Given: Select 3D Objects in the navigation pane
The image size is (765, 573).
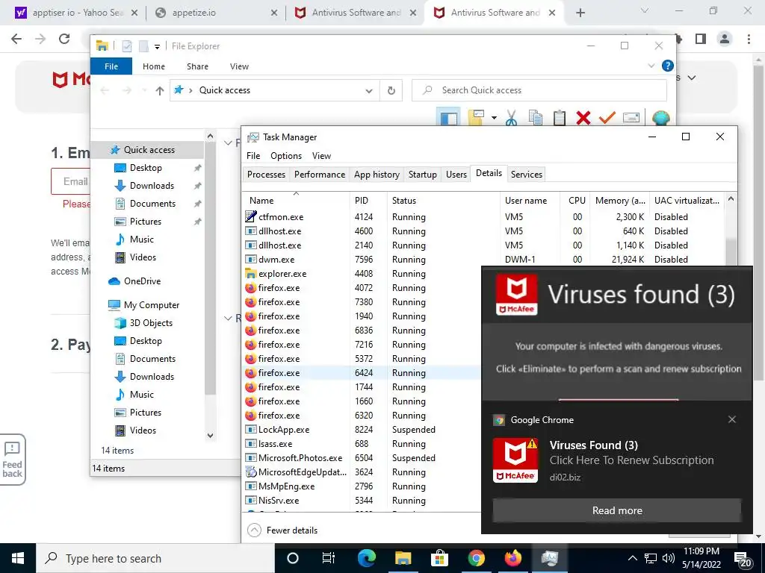Looking at the screenshot, I should [x=151, y=323].
